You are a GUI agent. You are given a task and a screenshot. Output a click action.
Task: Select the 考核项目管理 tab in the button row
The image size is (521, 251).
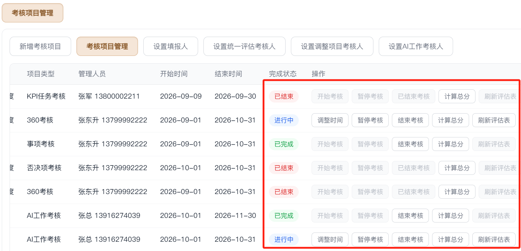107,46
